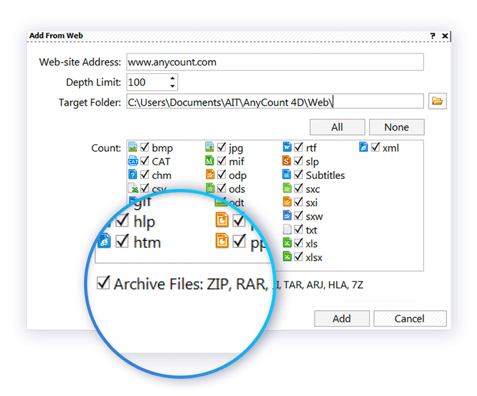Viewport: 477px width, 396px height.
Task: Uncheck the htm checkbox
Action: tap(122, 241)
